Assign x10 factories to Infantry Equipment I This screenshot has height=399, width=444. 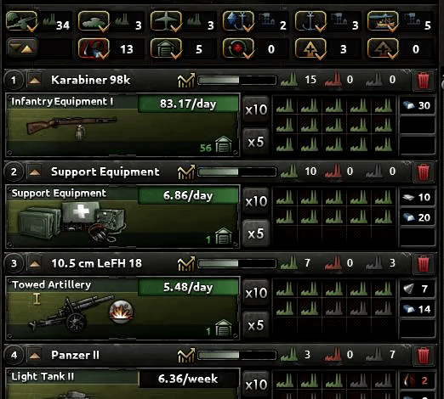(x=256, y=110)
